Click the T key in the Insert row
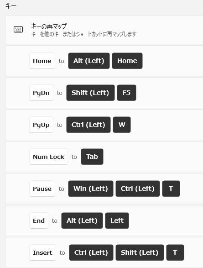This screenshot has width=203, height=268. 175,252
